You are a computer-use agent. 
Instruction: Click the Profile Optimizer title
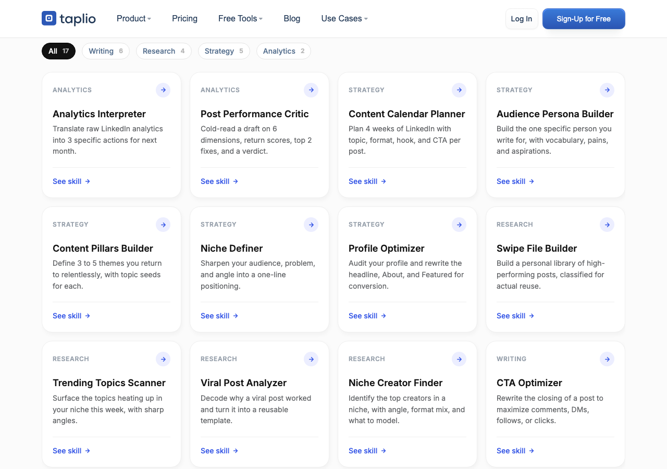(x=387, y=249)
